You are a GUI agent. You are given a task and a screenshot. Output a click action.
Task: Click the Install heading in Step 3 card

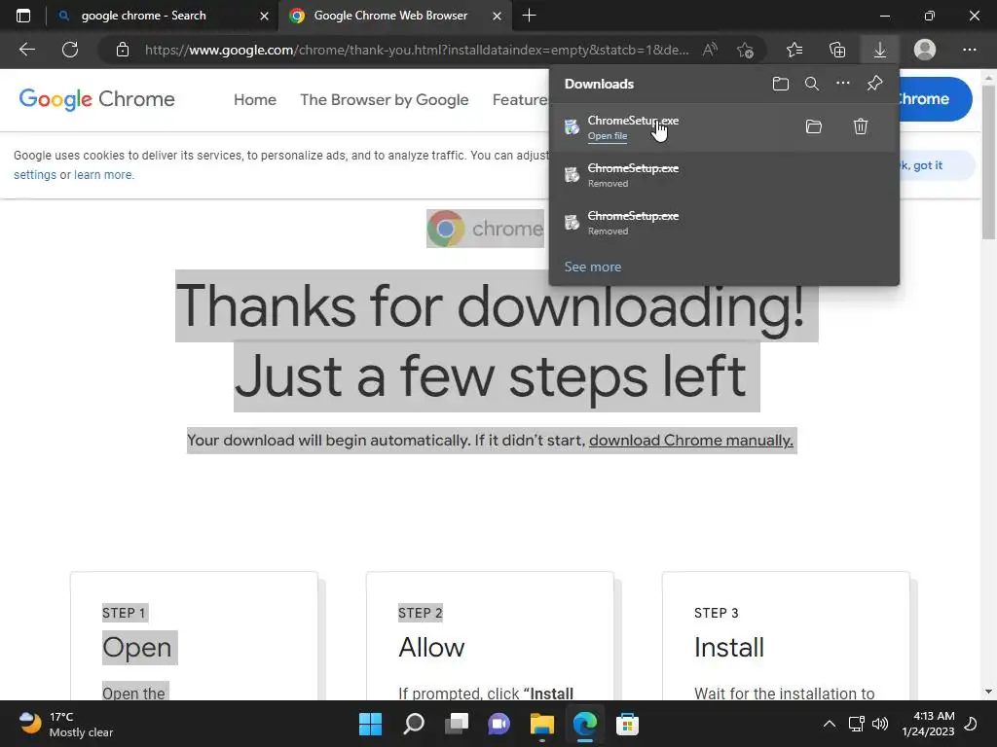point(728,647)
